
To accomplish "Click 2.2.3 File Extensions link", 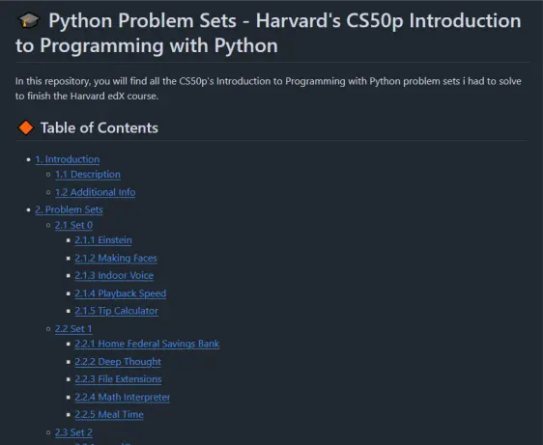I will 118,379.
